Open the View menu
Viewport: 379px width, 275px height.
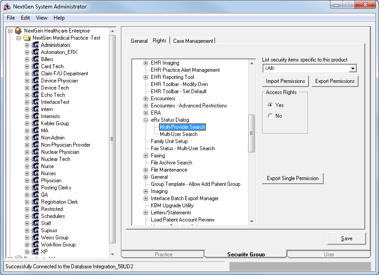click(42, 18)
